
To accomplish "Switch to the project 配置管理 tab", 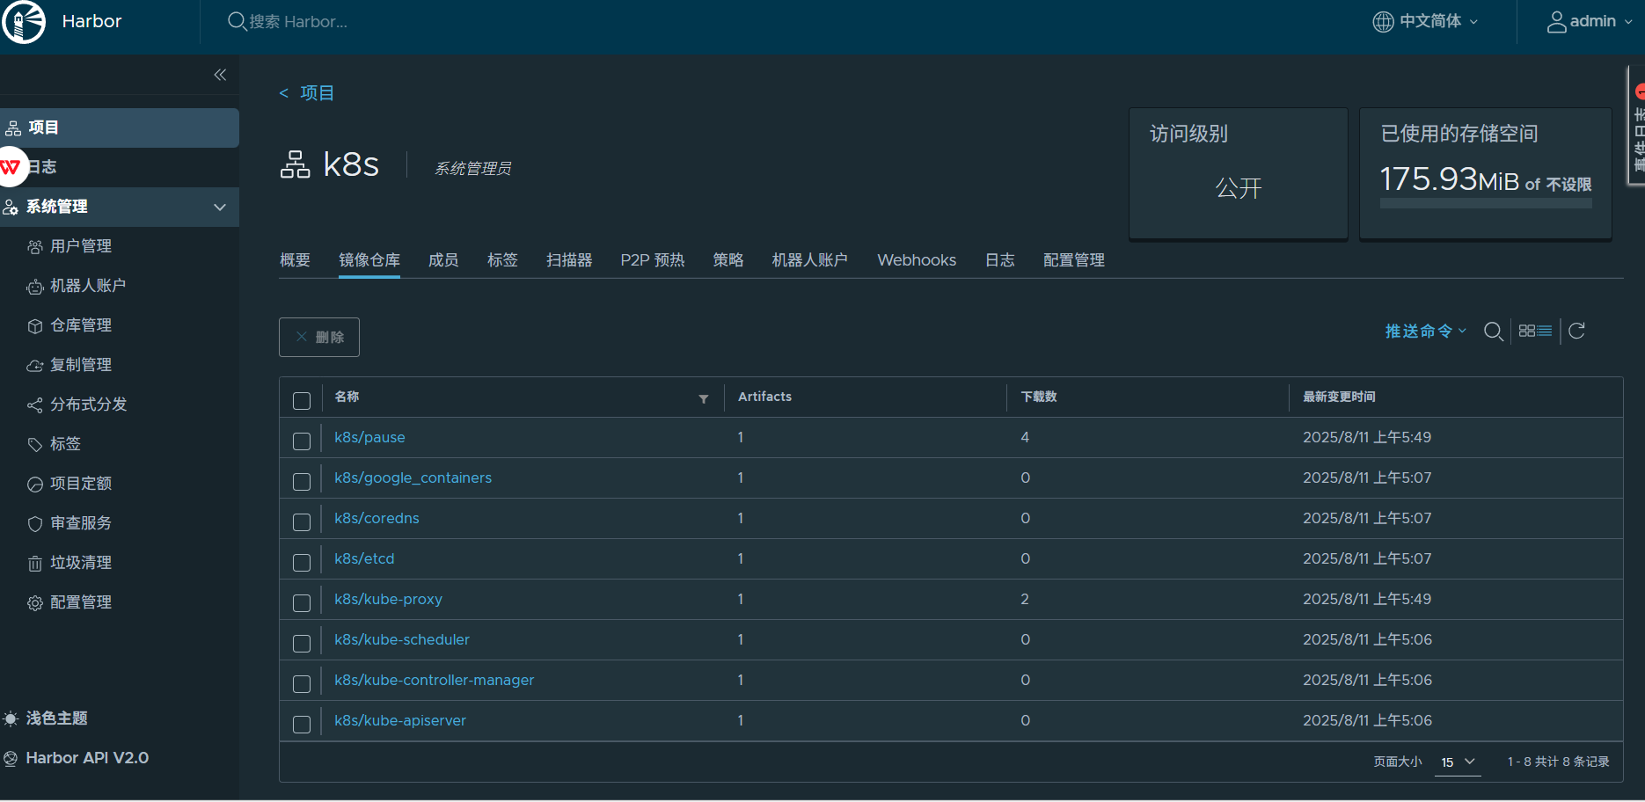I will [x=1074, y=260].
